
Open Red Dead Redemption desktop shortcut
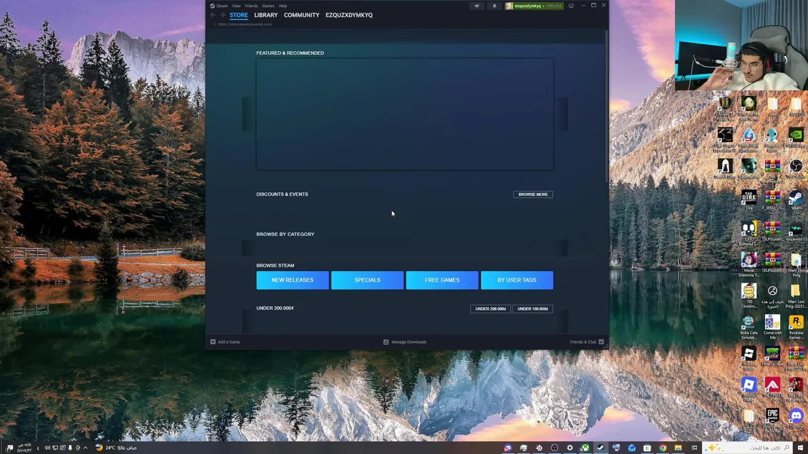[796, 389]
